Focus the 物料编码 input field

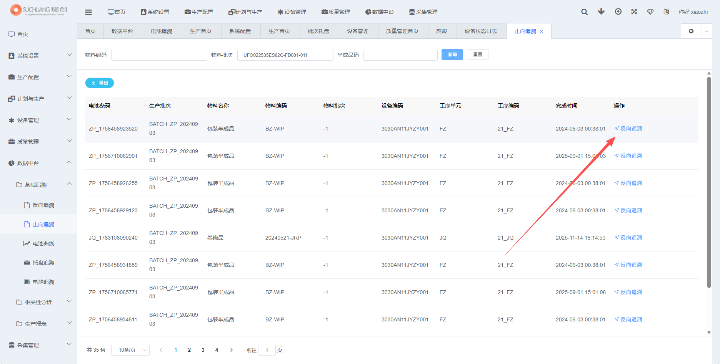point(159,55)
